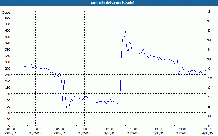Click the 24/06/16 date label

point(207,133)
